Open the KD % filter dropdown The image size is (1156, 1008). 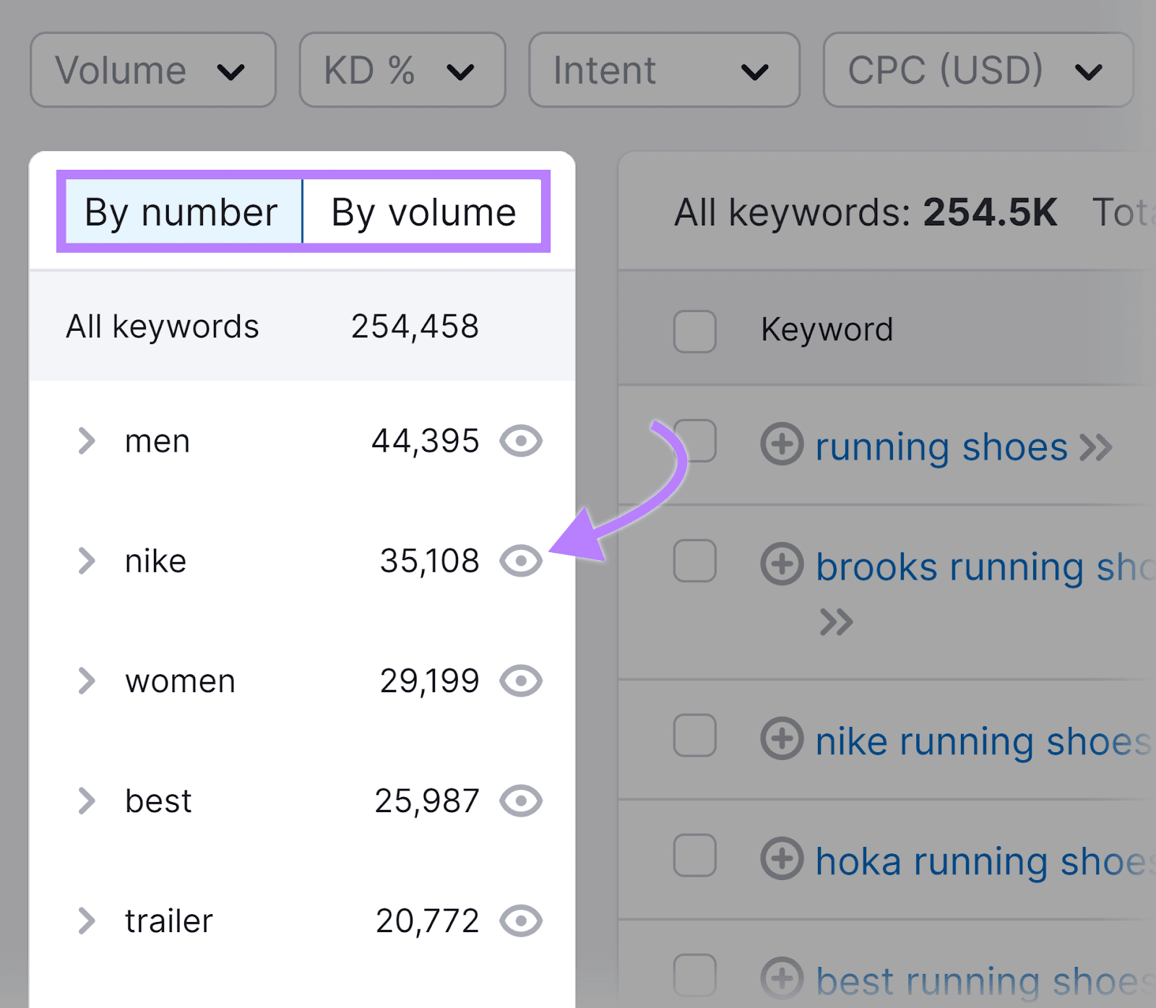click(x=402, y=70)
